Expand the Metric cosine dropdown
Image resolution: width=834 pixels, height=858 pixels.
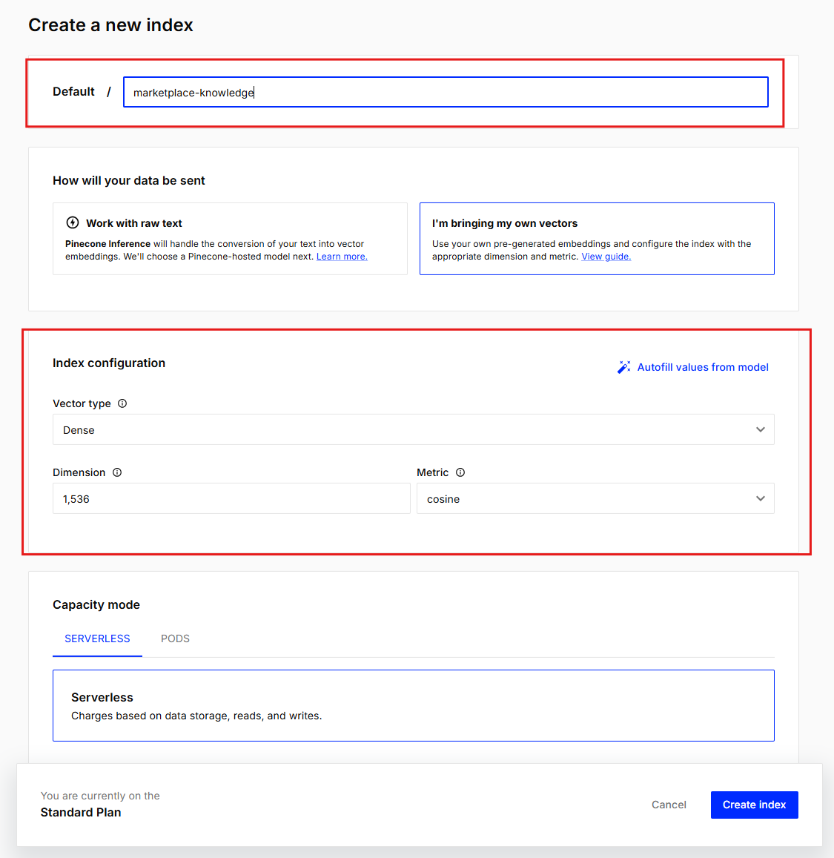pyautogui.click(x=595, y=499)
